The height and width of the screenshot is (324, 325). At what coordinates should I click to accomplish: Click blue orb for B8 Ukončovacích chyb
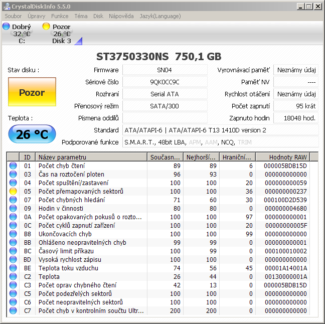13,234
